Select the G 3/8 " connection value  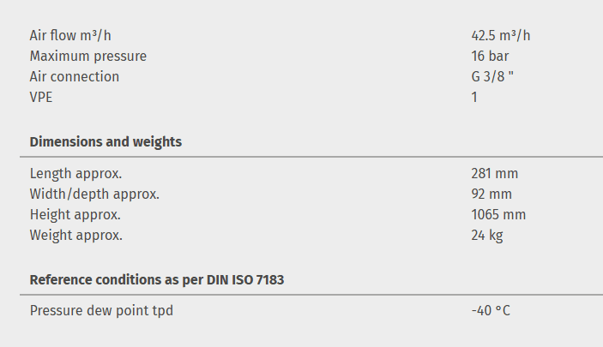point(493,76)
